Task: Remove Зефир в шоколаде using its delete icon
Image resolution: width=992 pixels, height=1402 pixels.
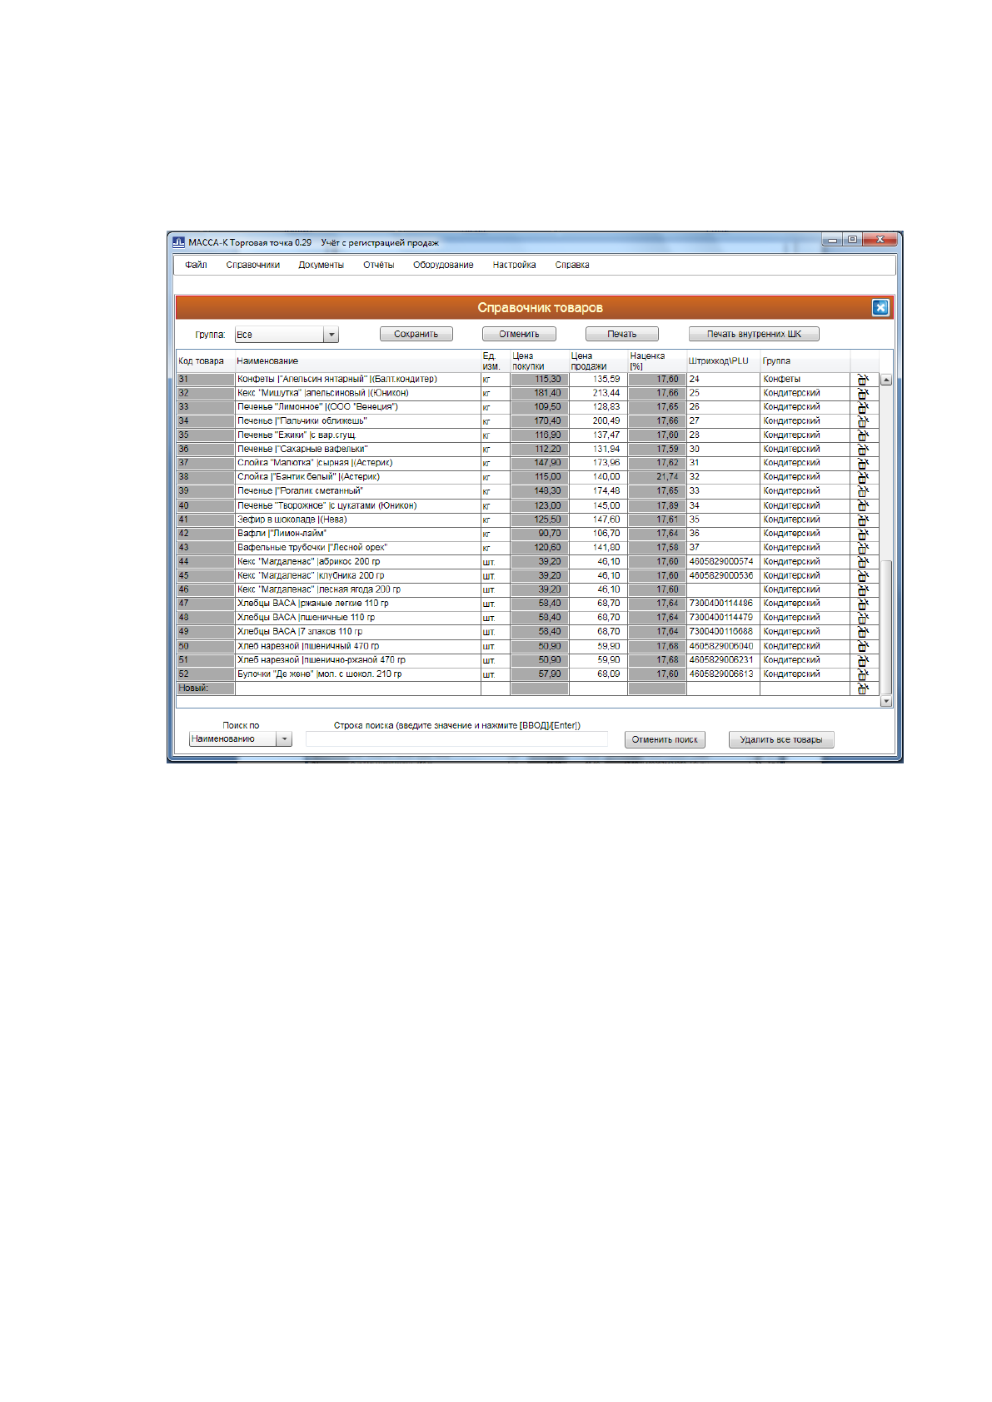Action: point(863,520)
